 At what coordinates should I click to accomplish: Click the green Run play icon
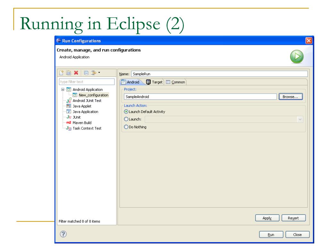click(x=297, y=56)
